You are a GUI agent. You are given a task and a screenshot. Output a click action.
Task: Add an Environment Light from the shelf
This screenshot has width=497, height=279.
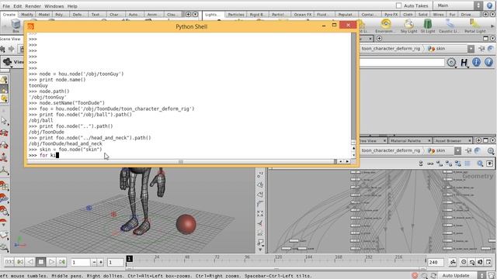[x=386, y=26]
